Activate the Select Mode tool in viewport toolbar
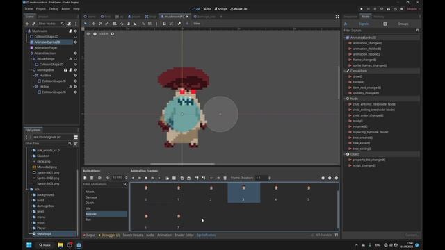This screenshot has width=445, height=250. coord(86,24)
